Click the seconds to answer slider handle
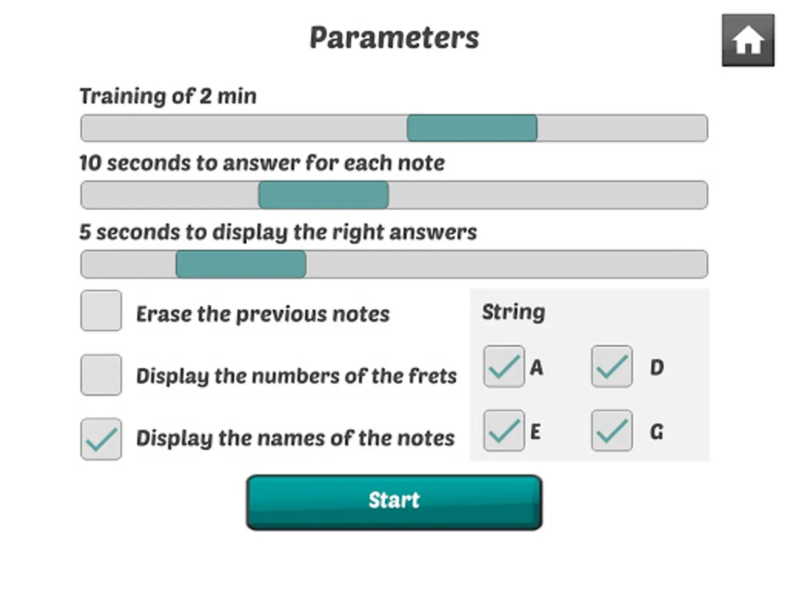The width and height of the screenshot is (788, 591). 323,195
